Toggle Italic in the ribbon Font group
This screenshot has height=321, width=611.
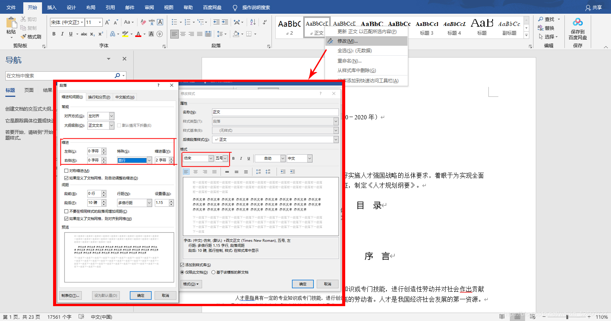click(62, 34)
